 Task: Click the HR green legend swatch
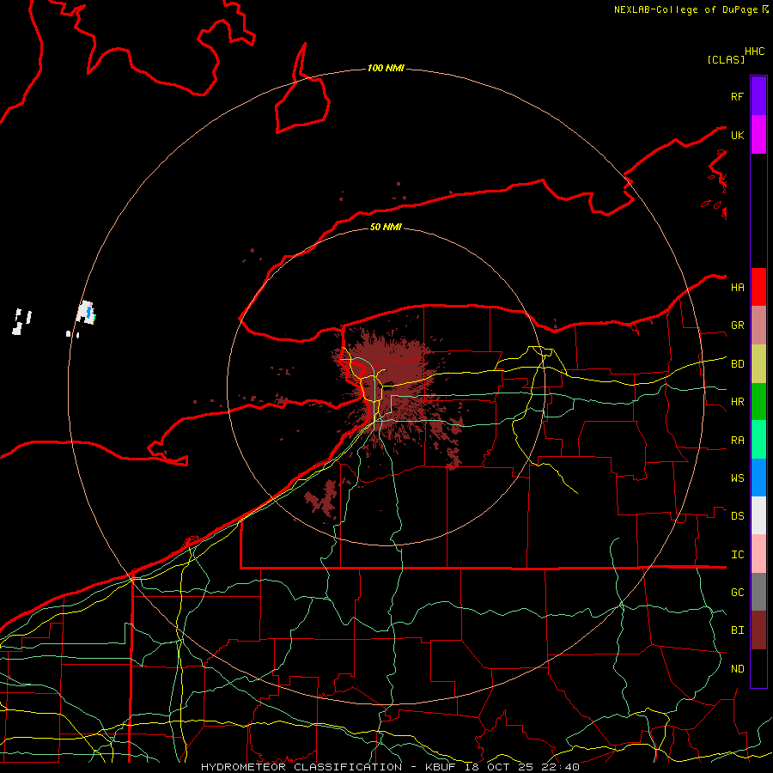point(758,402)
